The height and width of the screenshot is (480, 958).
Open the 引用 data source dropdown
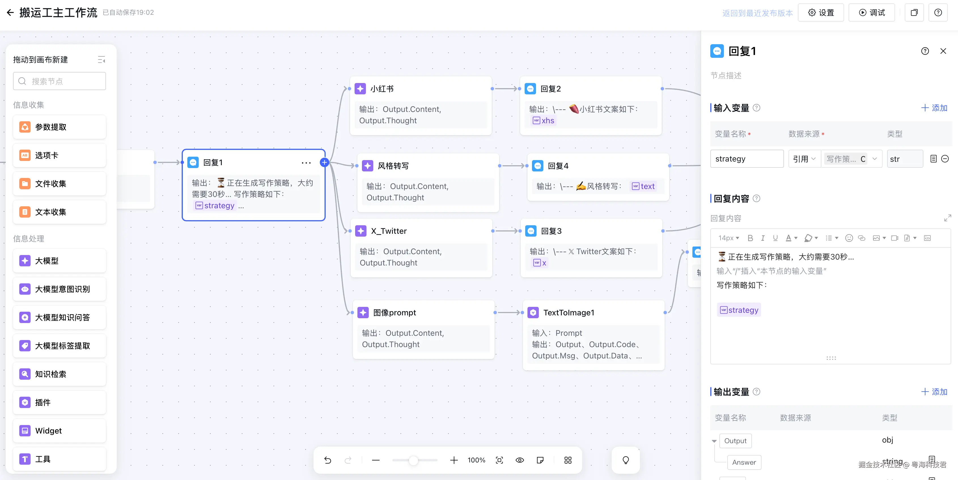pyautogui.click(x=804, y=159)
